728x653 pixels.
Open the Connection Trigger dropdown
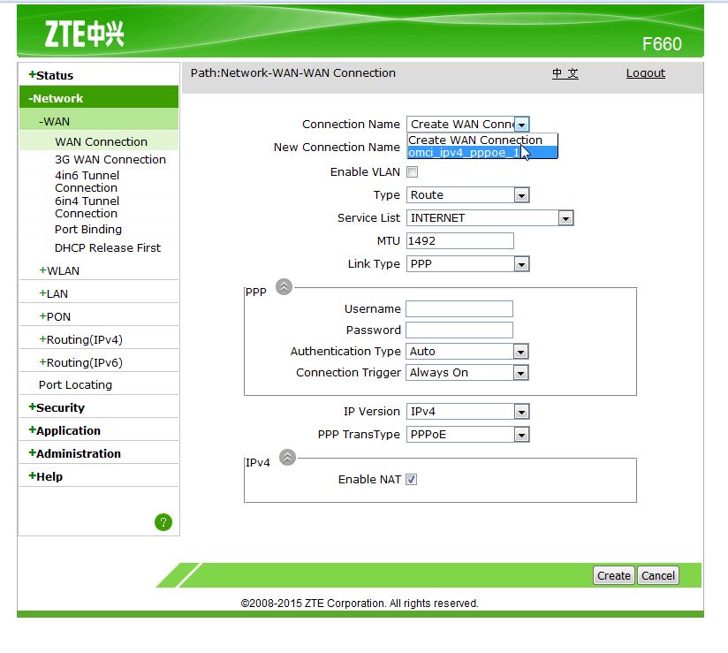pyautogui.click(x=521, y=372)
